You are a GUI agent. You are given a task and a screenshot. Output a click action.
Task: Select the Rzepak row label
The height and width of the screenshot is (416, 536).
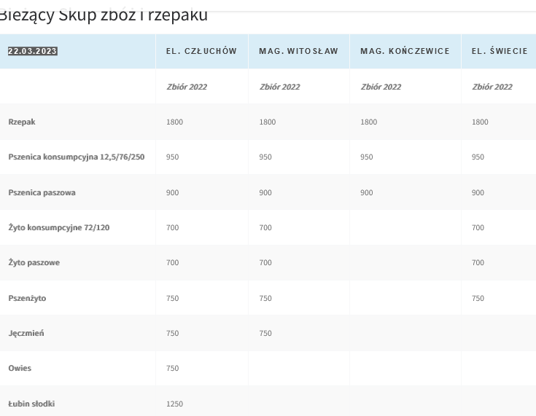click(x=22, y=122)
